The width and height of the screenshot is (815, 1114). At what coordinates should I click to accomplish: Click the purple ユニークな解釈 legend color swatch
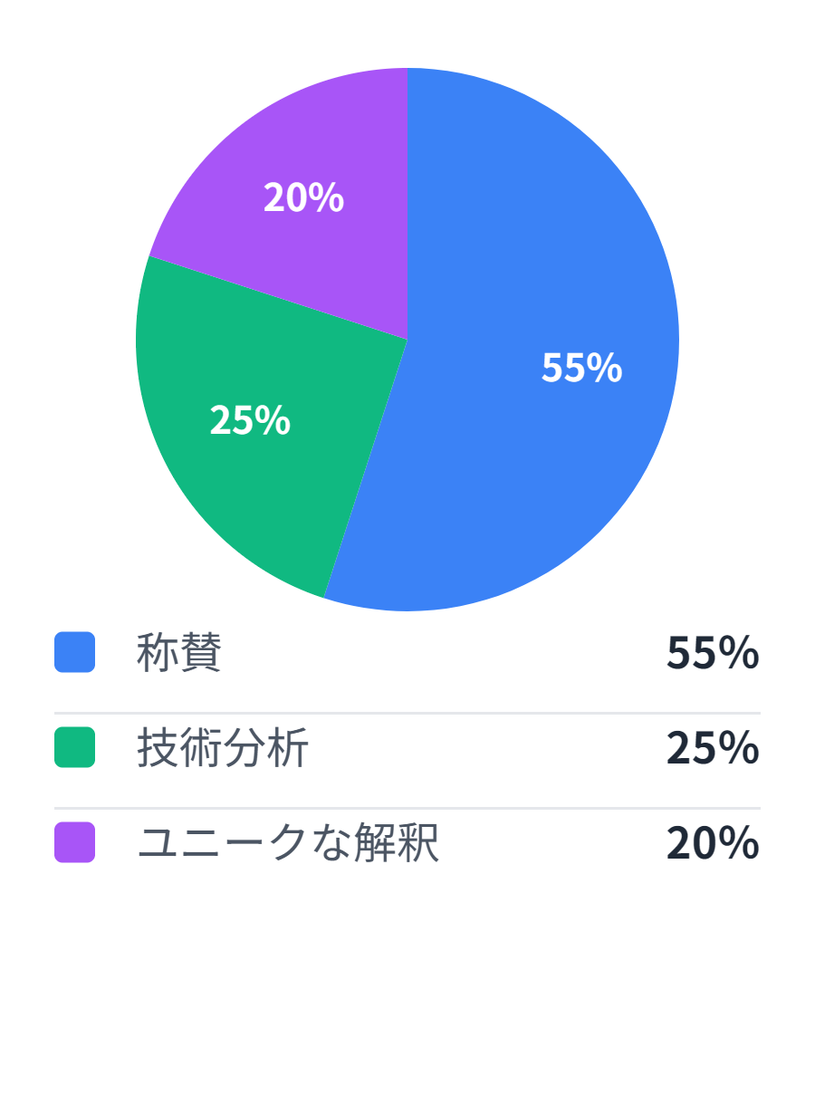pyautogui.click(x=74, y=842)
